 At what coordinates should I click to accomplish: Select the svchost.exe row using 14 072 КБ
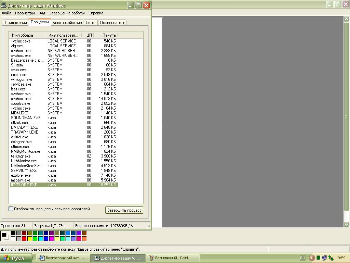coord(64,99)
